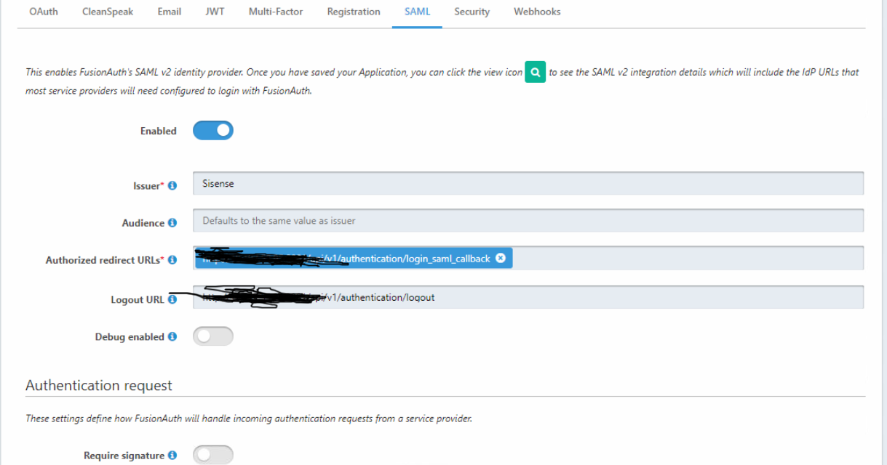
Task: Click info icon beside Require signature
Action: [172, 456]
